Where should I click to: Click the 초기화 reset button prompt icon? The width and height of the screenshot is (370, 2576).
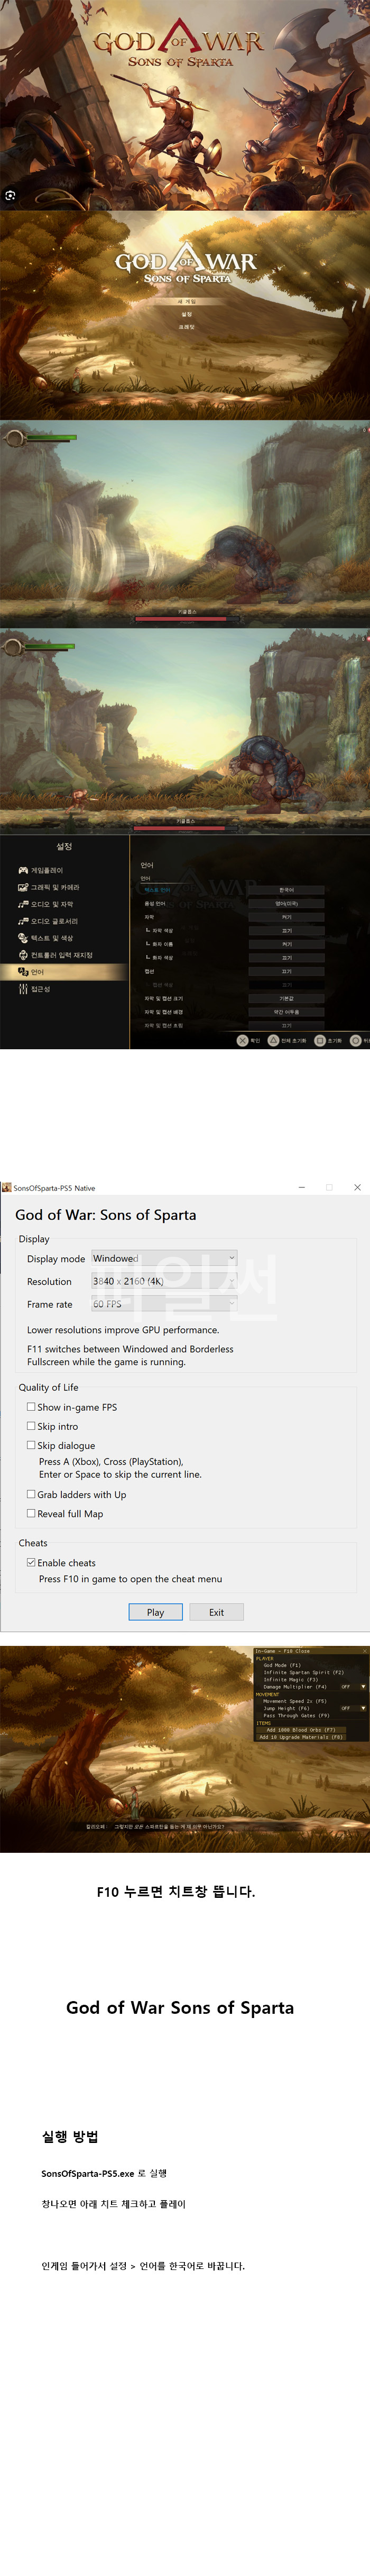(320, 1040)
